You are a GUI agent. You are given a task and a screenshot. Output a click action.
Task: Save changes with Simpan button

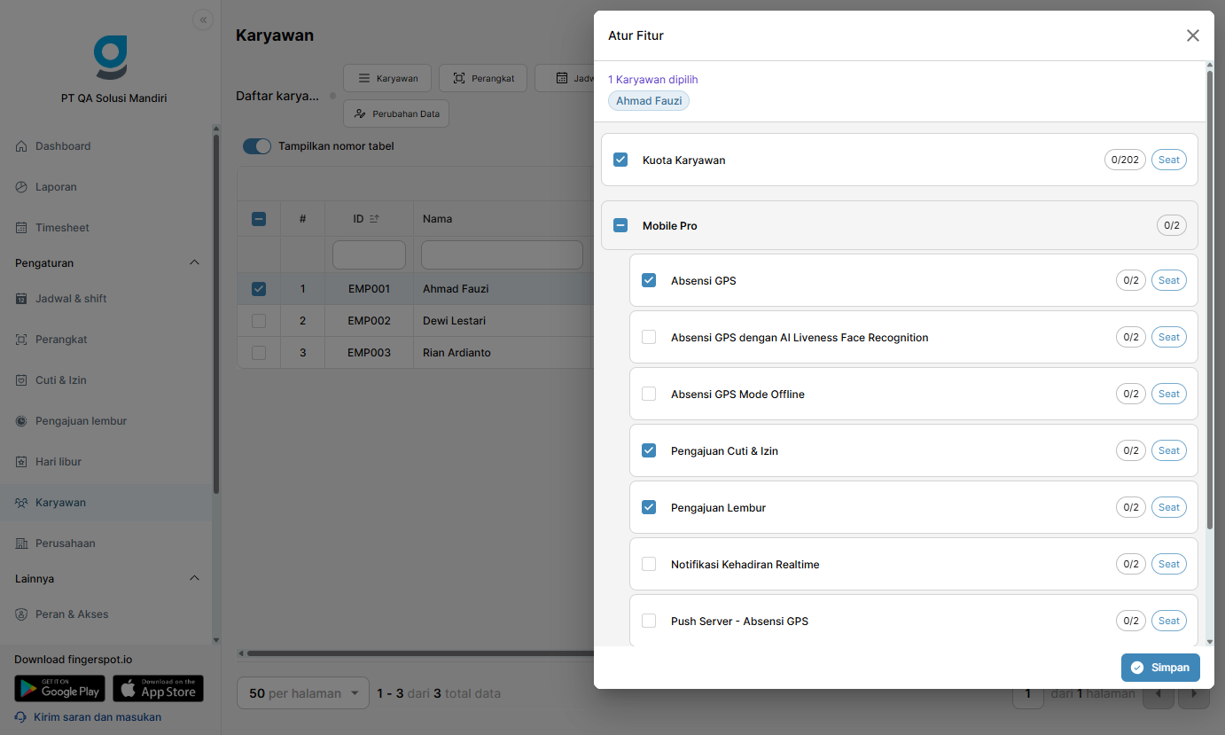1160,668
